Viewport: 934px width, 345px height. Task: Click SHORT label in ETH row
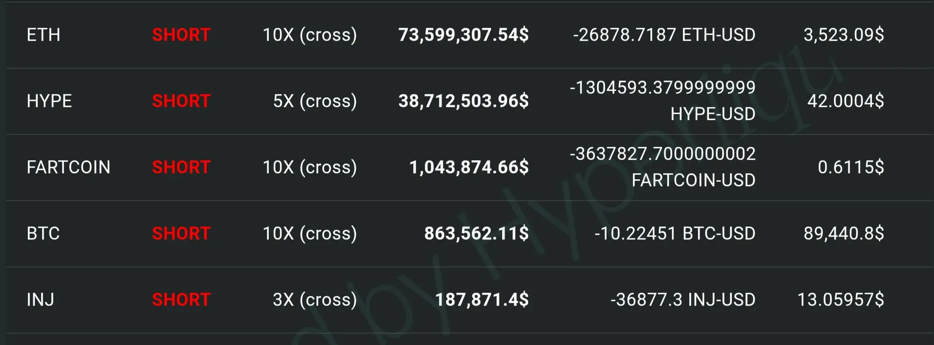tap(181, 35)
